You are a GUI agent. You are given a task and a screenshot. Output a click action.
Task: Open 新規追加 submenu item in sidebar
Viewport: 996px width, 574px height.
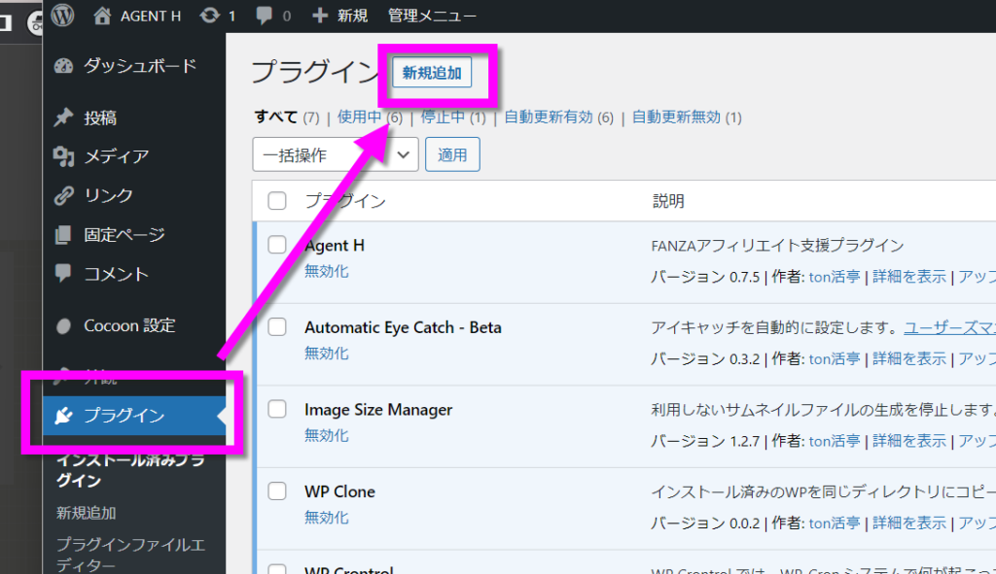pyautogui.click(x=87, y=513)
